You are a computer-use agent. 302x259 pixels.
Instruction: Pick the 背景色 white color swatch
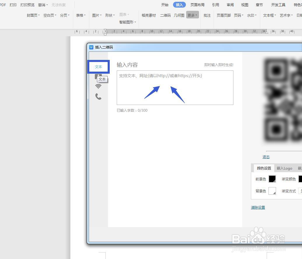272,191
